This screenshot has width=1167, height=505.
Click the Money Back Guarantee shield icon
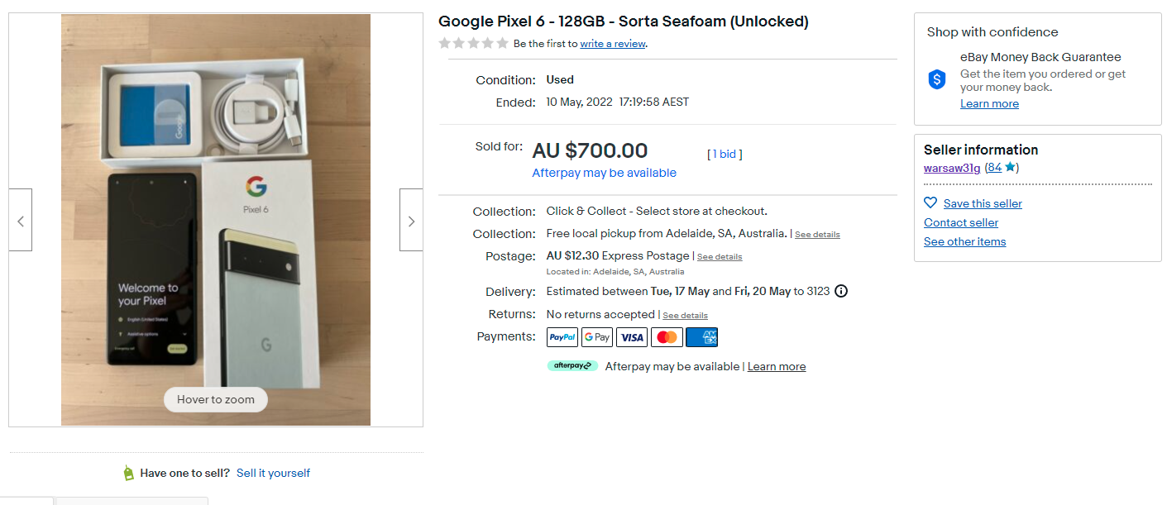[x=937, y=79]
